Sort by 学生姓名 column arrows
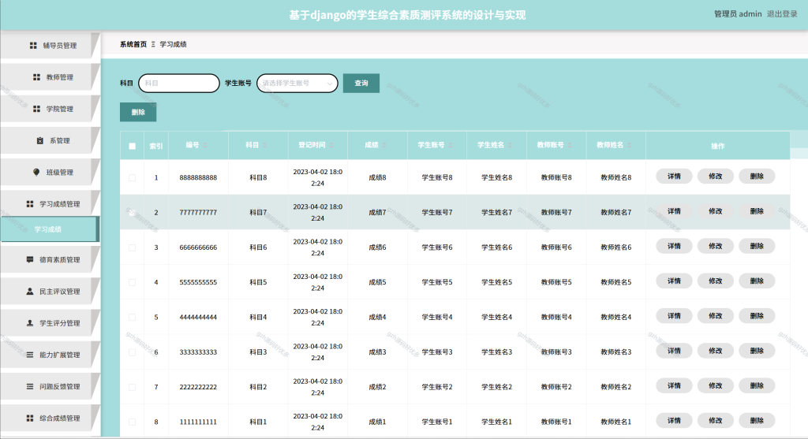The height and width of the screenshot is (439, 808). point(511,146)
